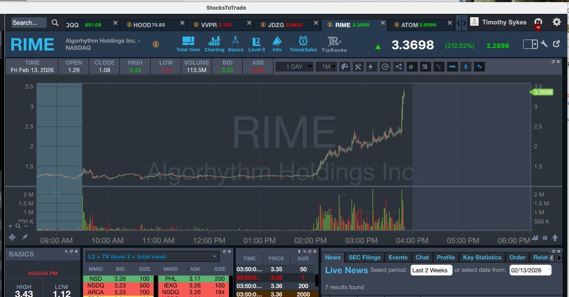Screen dimensions: 569x297
Task: Open the 1 DAY range dropdown
Action: (x=294, y=67)
